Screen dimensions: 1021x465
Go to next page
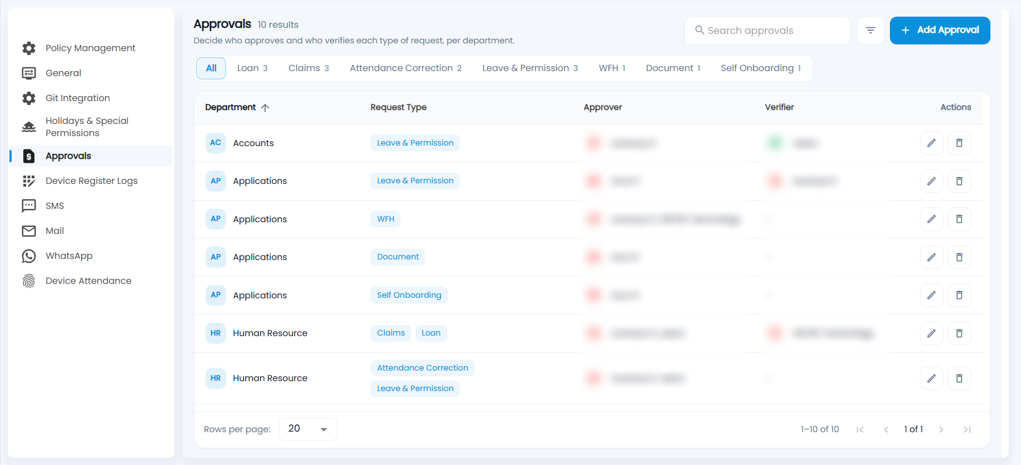click(941, 429)
